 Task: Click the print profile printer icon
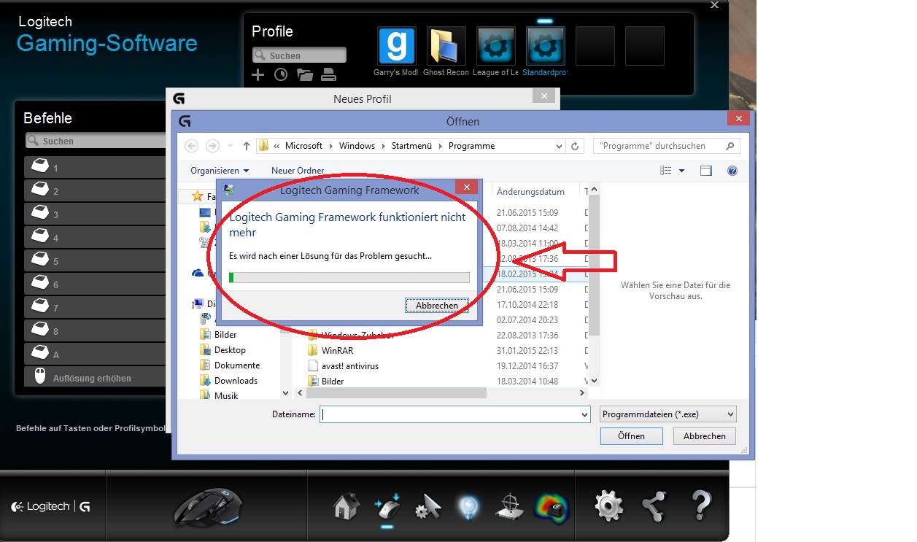coord(328,74)
